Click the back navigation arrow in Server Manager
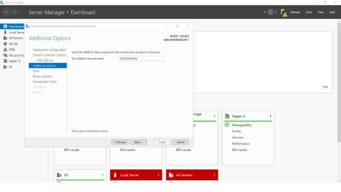 click(x=7, y=12)
